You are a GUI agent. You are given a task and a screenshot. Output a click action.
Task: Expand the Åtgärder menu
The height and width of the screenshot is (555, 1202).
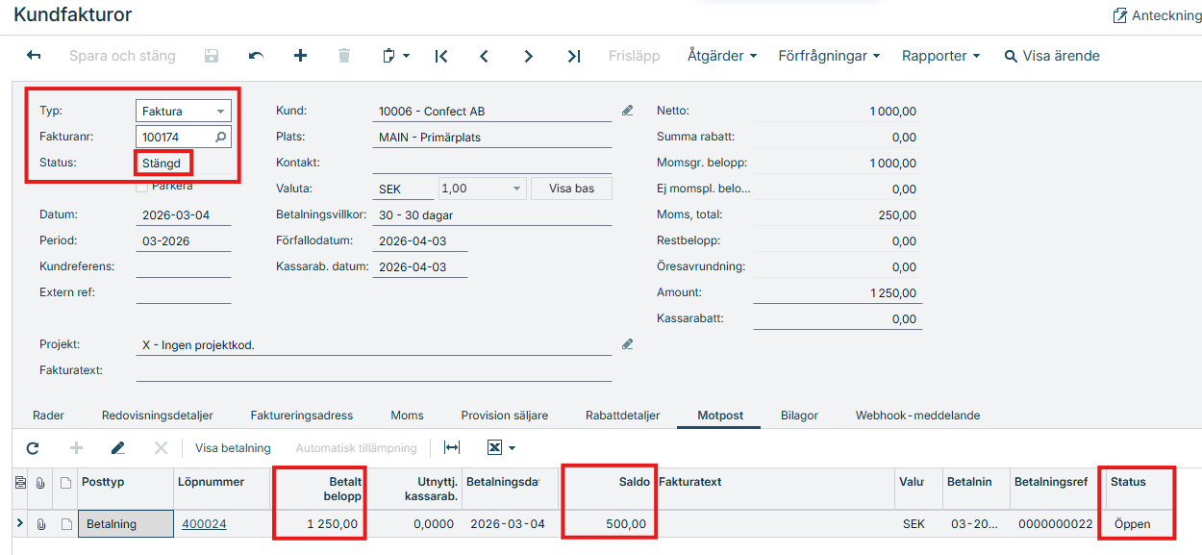(x=721, y=56)
